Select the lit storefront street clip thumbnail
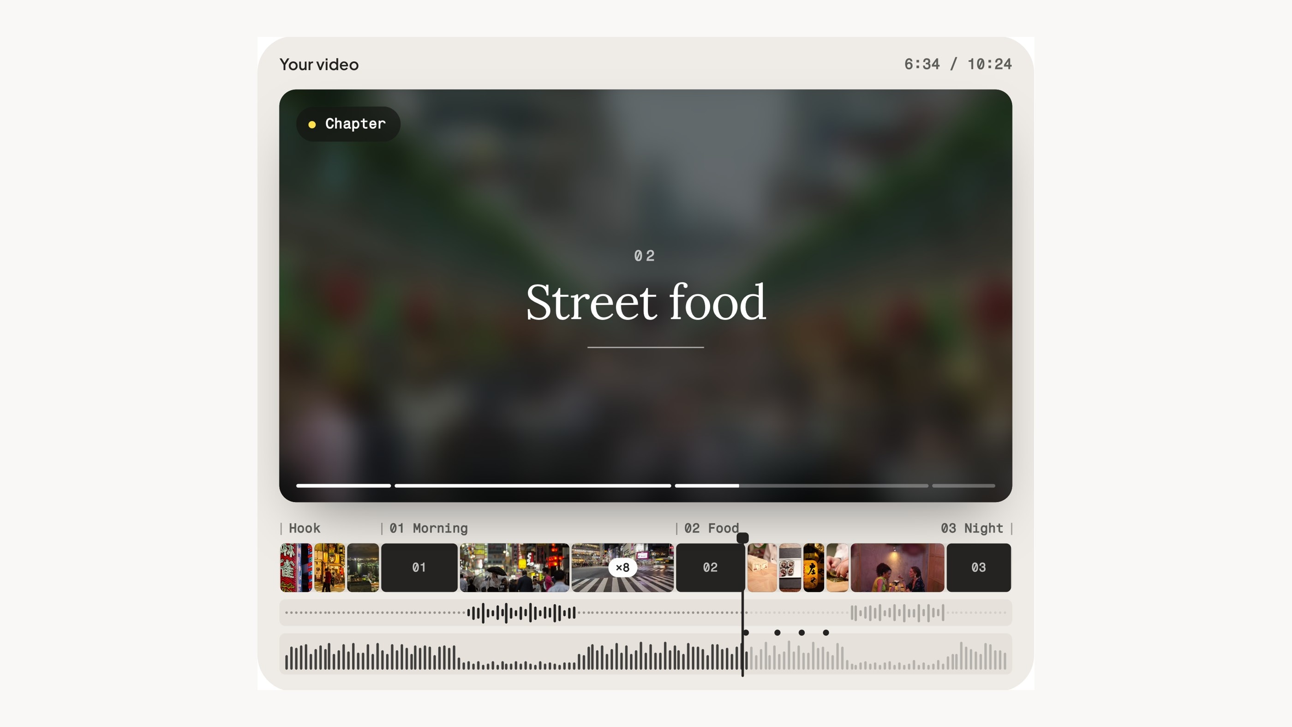This screenshot has height=727, width=1292. (x=329, y=567)
